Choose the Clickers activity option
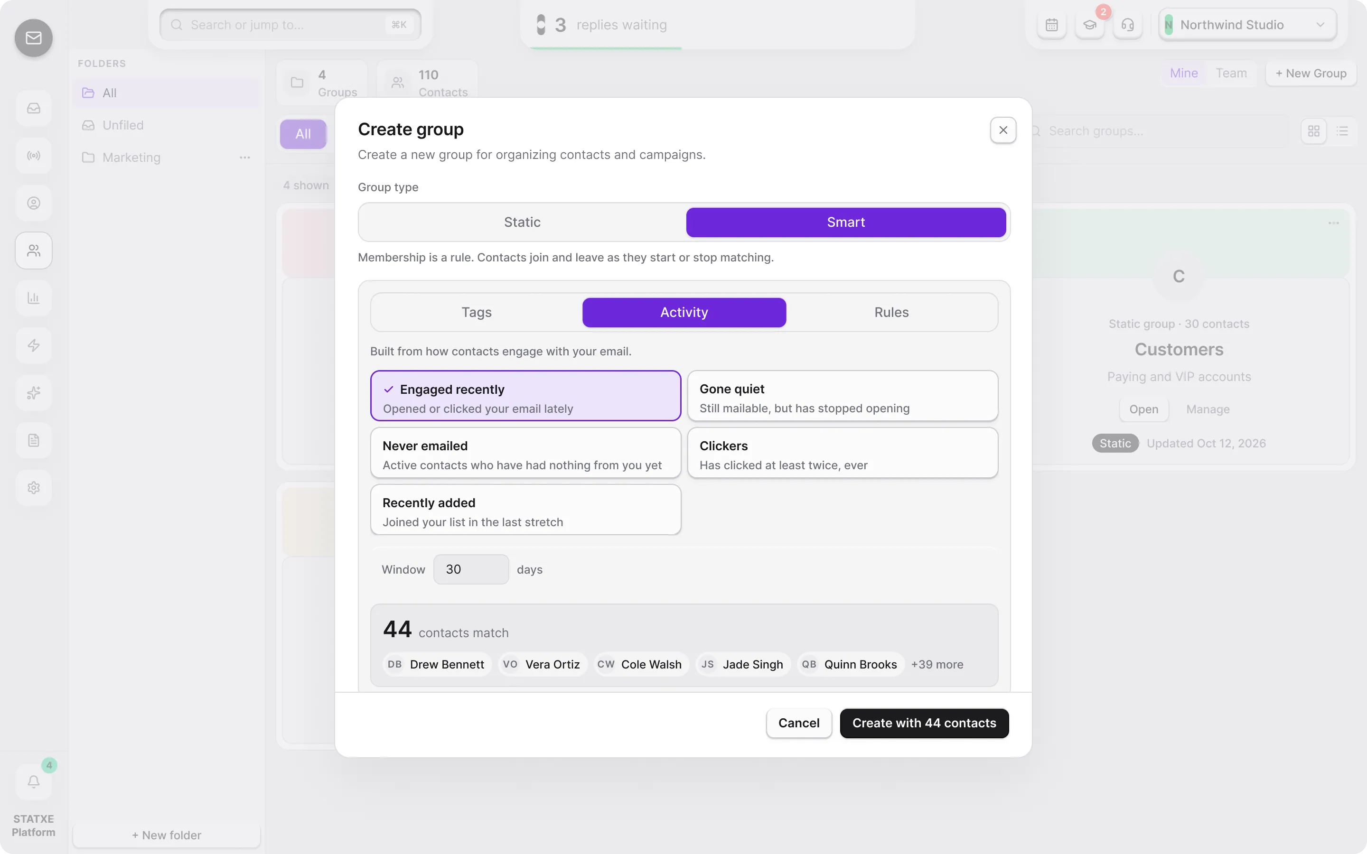This screenshot has height=854, width=1367. pyautogui.click(x=842, y=453)
